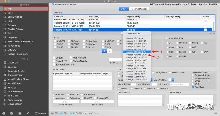Click the Generate Config gears icon
This screenshot has width=220, height=116.
click(5, 71)
